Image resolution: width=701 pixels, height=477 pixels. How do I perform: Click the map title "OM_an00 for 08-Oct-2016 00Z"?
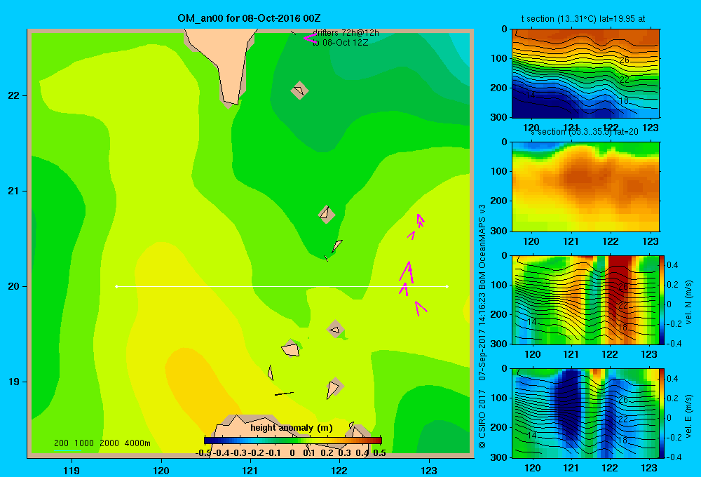pos(249,18)
